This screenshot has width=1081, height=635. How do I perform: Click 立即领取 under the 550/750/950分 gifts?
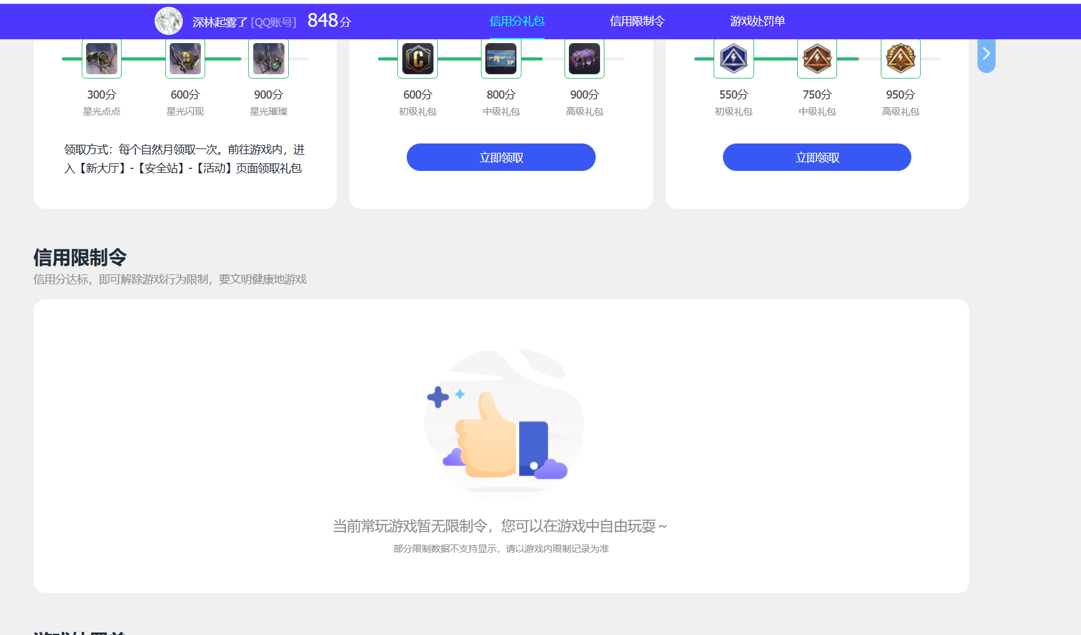click(x=817, y=157)
